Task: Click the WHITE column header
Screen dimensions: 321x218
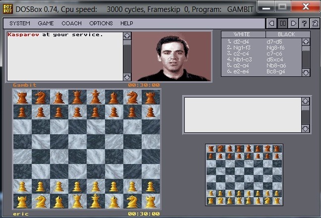Action: [243, 34]
